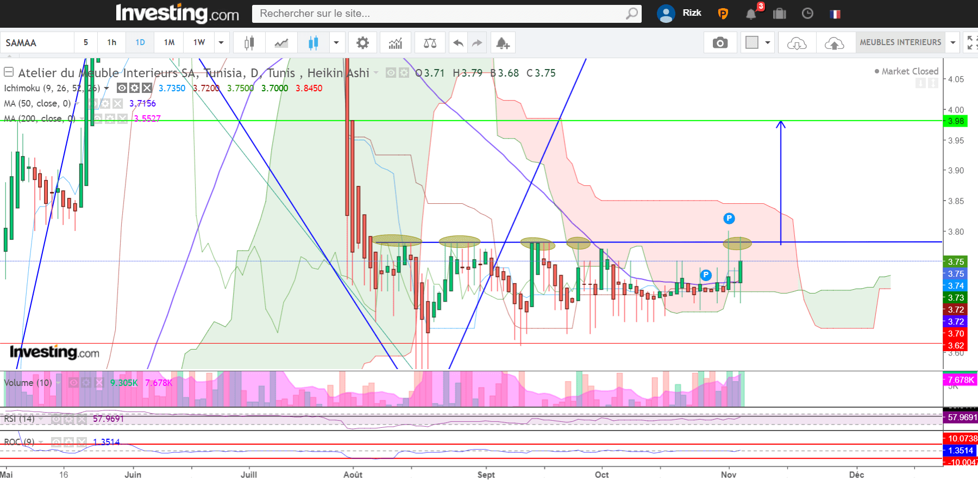
Task: Go to Investing.com home logo
Action: 178,14
